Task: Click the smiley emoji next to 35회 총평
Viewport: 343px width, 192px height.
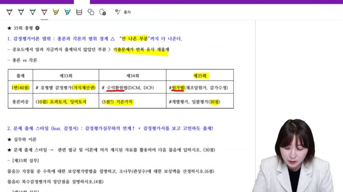Action: [x=37, y=28]
